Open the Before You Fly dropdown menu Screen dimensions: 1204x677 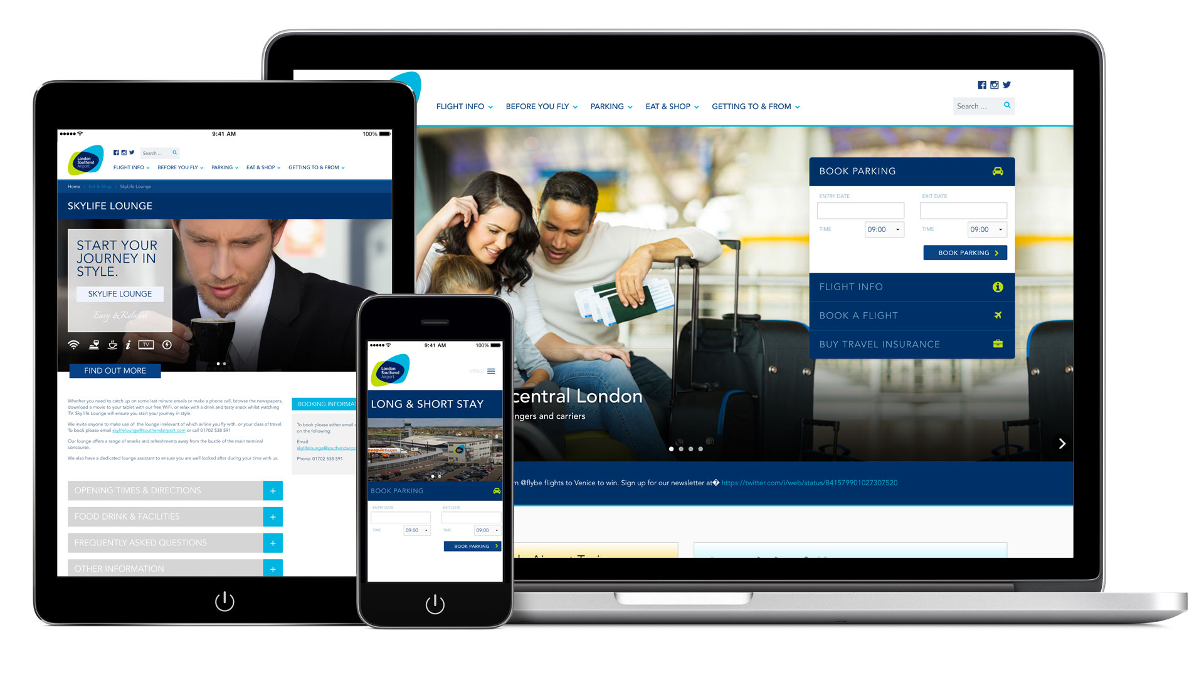click(x=539, y=106)
